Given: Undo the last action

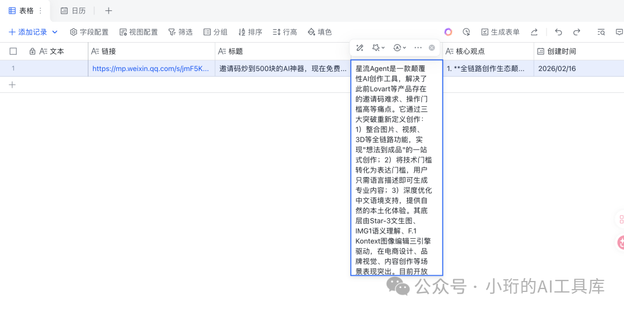Looking at the screenshot, I should [x=558, y=32].
